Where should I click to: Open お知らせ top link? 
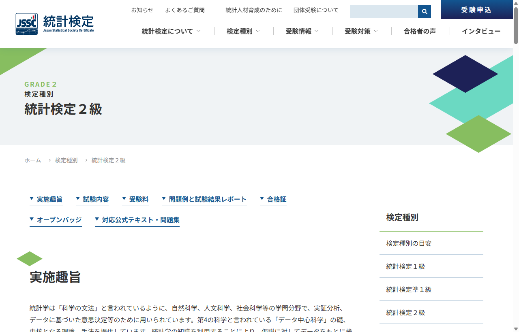tap(142, 10)
